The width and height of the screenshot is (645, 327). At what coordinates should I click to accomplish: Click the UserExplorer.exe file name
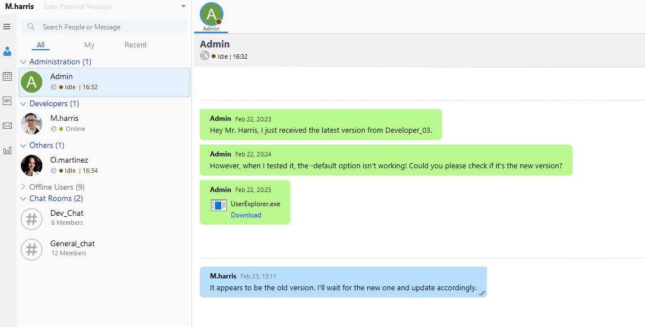coord(256,203)
